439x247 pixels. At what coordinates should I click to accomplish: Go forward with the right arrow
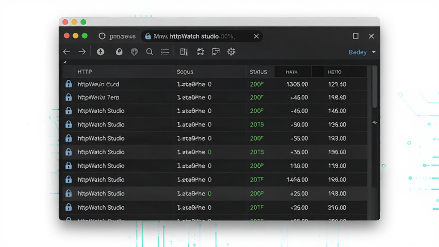82,52
